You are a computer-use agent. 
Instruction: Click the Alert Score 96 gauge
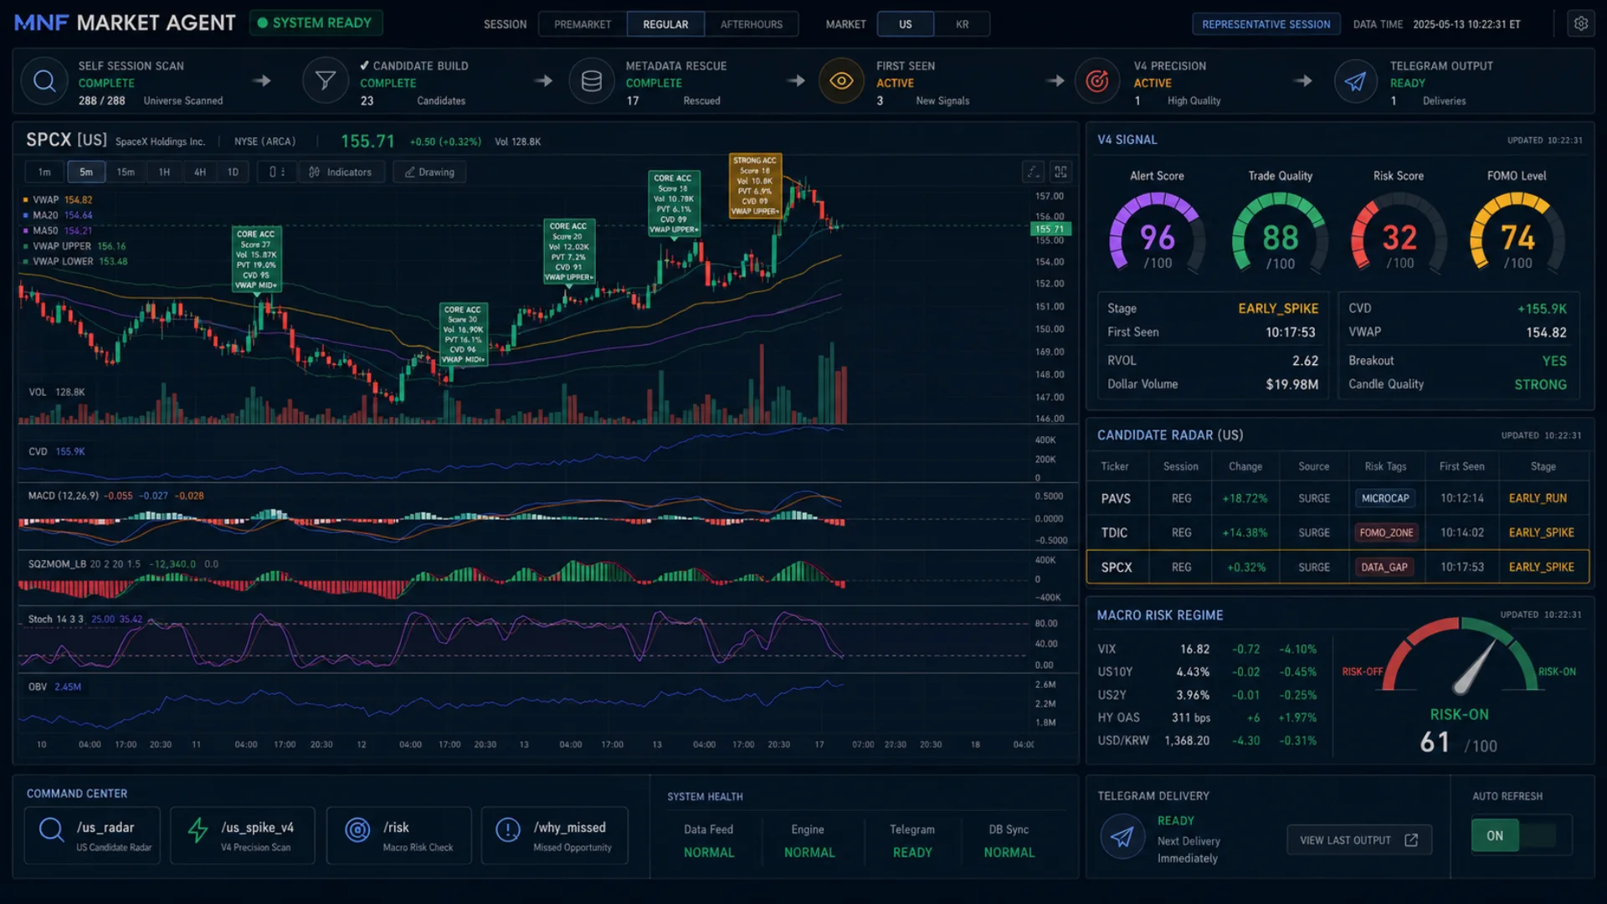[x=1158, y=235]
